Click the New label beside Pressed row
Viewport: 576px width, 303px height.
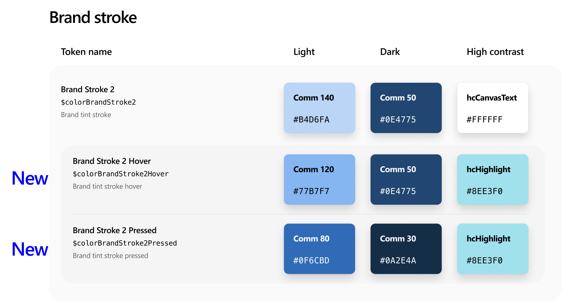(30, 249)
